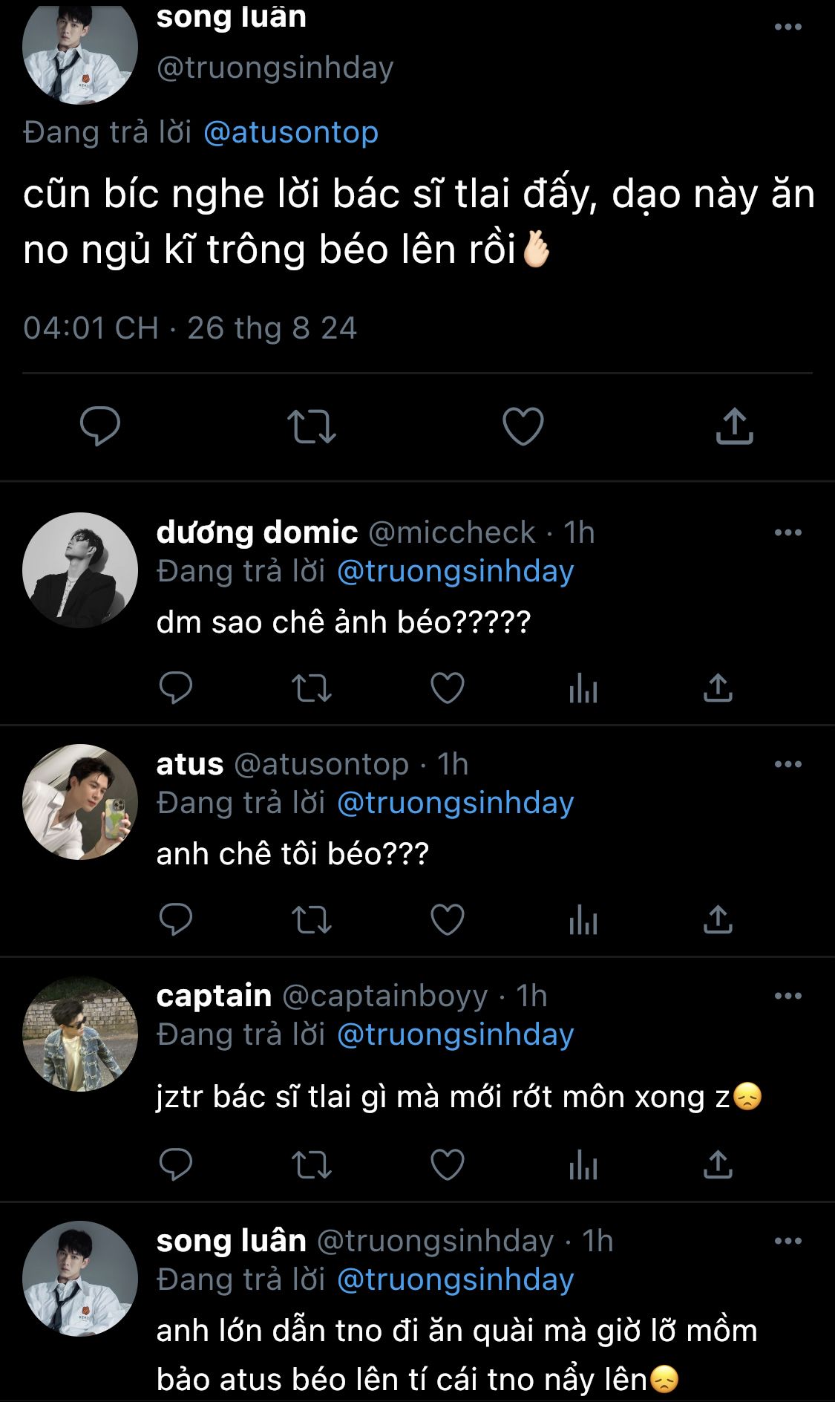The height and width of the screenshot is (1402, 835).
Task: Like dương domic's reply
Action: [x=448, y=688]
